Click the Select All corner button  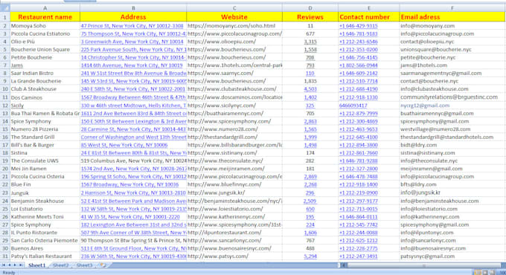click(x=5, y=7)
